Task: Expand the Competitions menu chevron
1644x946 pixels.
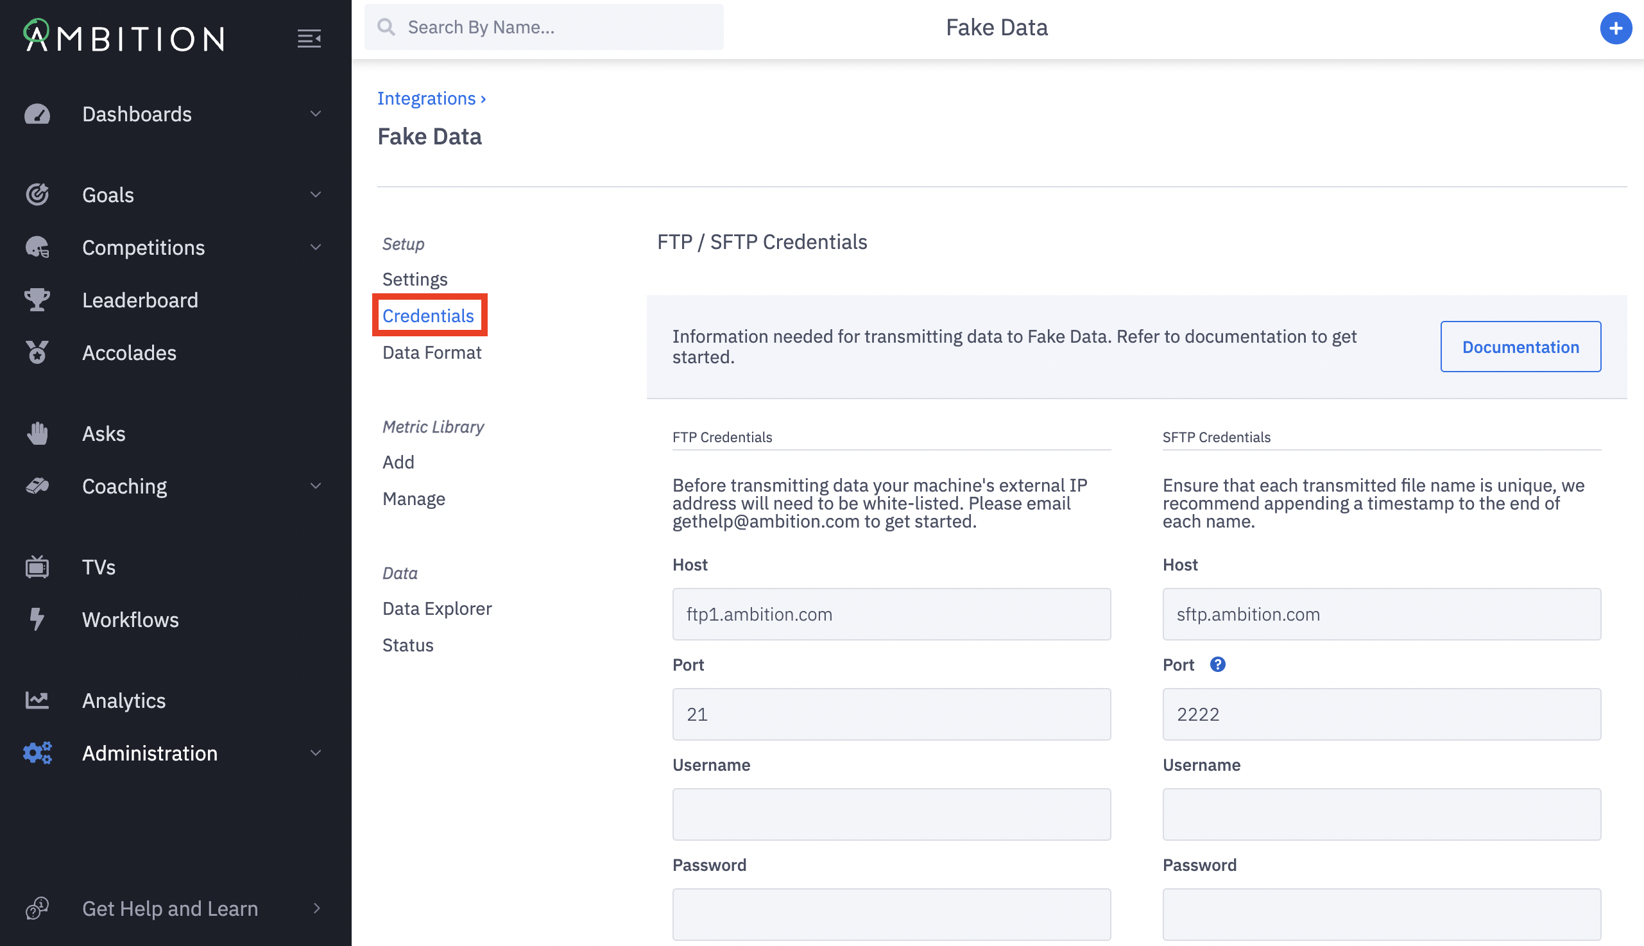Action: click(x=316, y=248)
